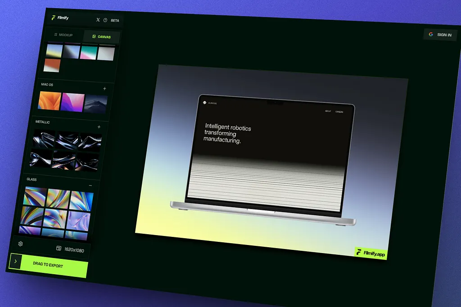Open the settings gear at the bottom left
The height and width of the screenshot is (307, 461).
click(20, 244)
